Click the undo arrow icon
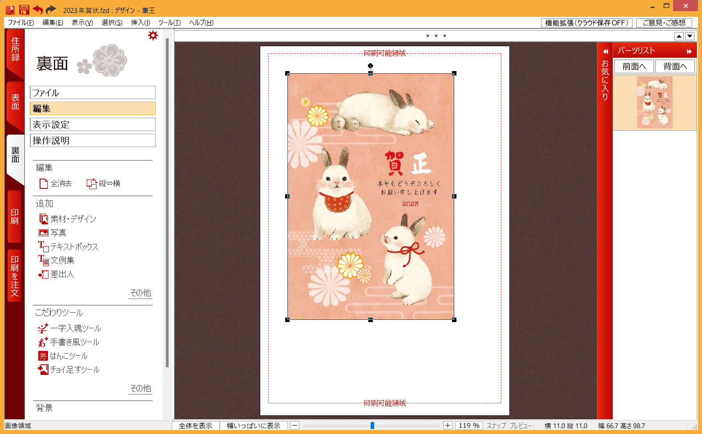This screenshot has height=434, width=702. pyautogui.click(x=38, y=10)
